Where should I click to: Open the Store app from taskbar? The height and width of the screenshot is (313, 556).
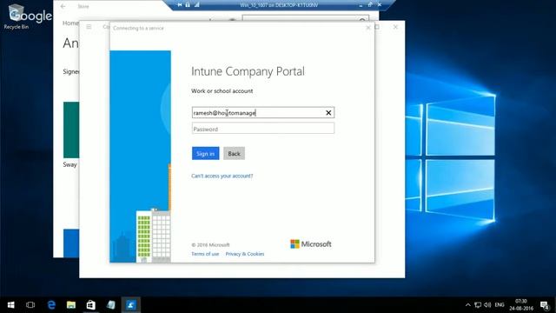click(x=90, y=305)
